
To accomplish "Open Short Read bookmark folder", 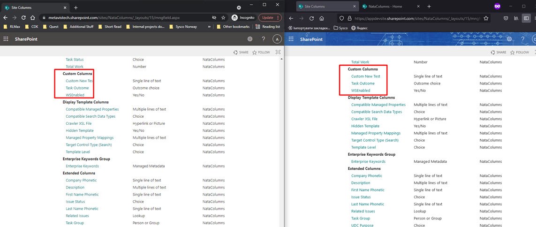I will (x=109, y=27).
